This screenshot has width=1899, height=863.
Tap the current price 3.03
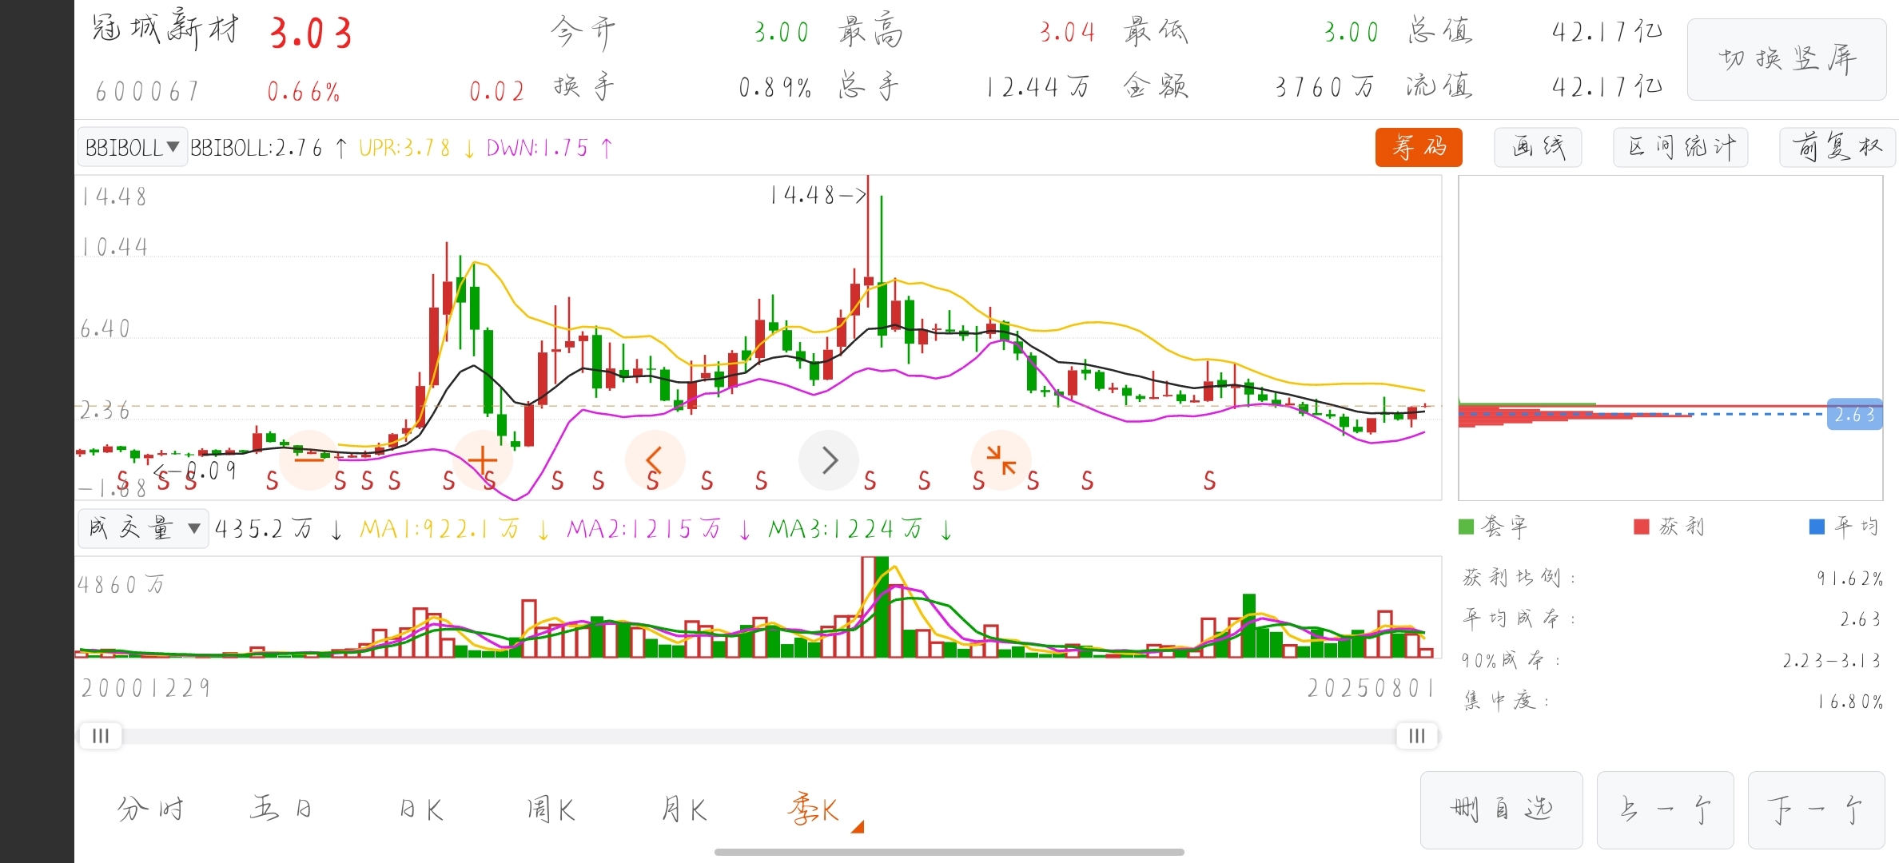pos(310,34)
